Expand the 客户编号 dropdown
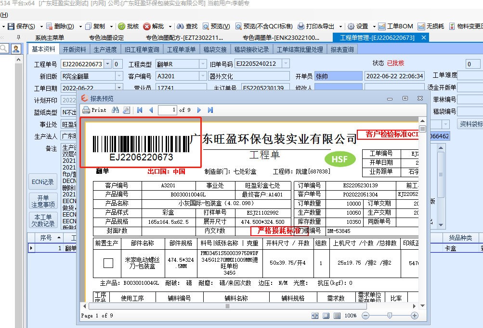The height and width of the screenshot is (328, 483). pyautogui.click(x=203, y=76)
